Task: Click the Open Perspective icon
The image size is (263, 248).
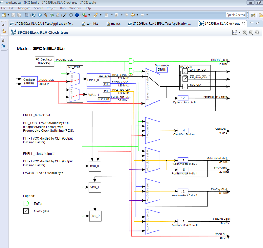Action: click(253, 15)
